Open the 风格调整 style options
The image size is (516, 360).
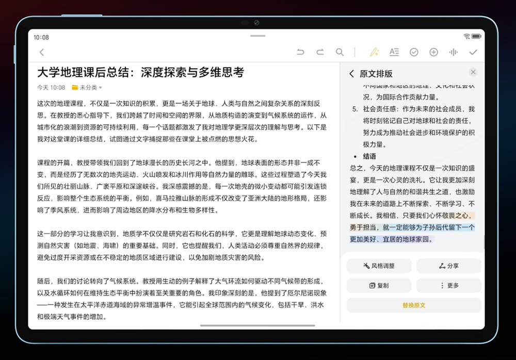click(379, 266)
